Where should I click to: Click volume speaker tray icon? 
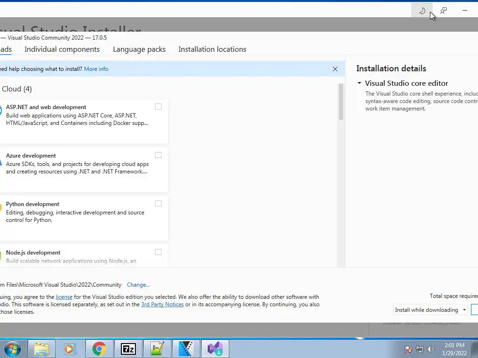pyautogui.click(x=431, y=349)
